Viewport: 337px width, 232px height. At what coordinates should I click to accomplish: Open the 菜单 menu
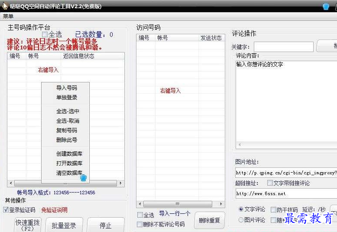coord(8,16)
